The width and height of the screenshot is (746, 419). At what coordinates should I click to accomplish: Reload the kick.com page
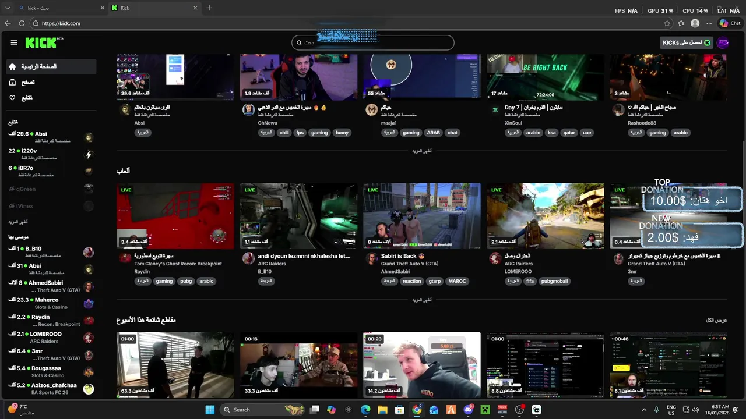[22, 23]
